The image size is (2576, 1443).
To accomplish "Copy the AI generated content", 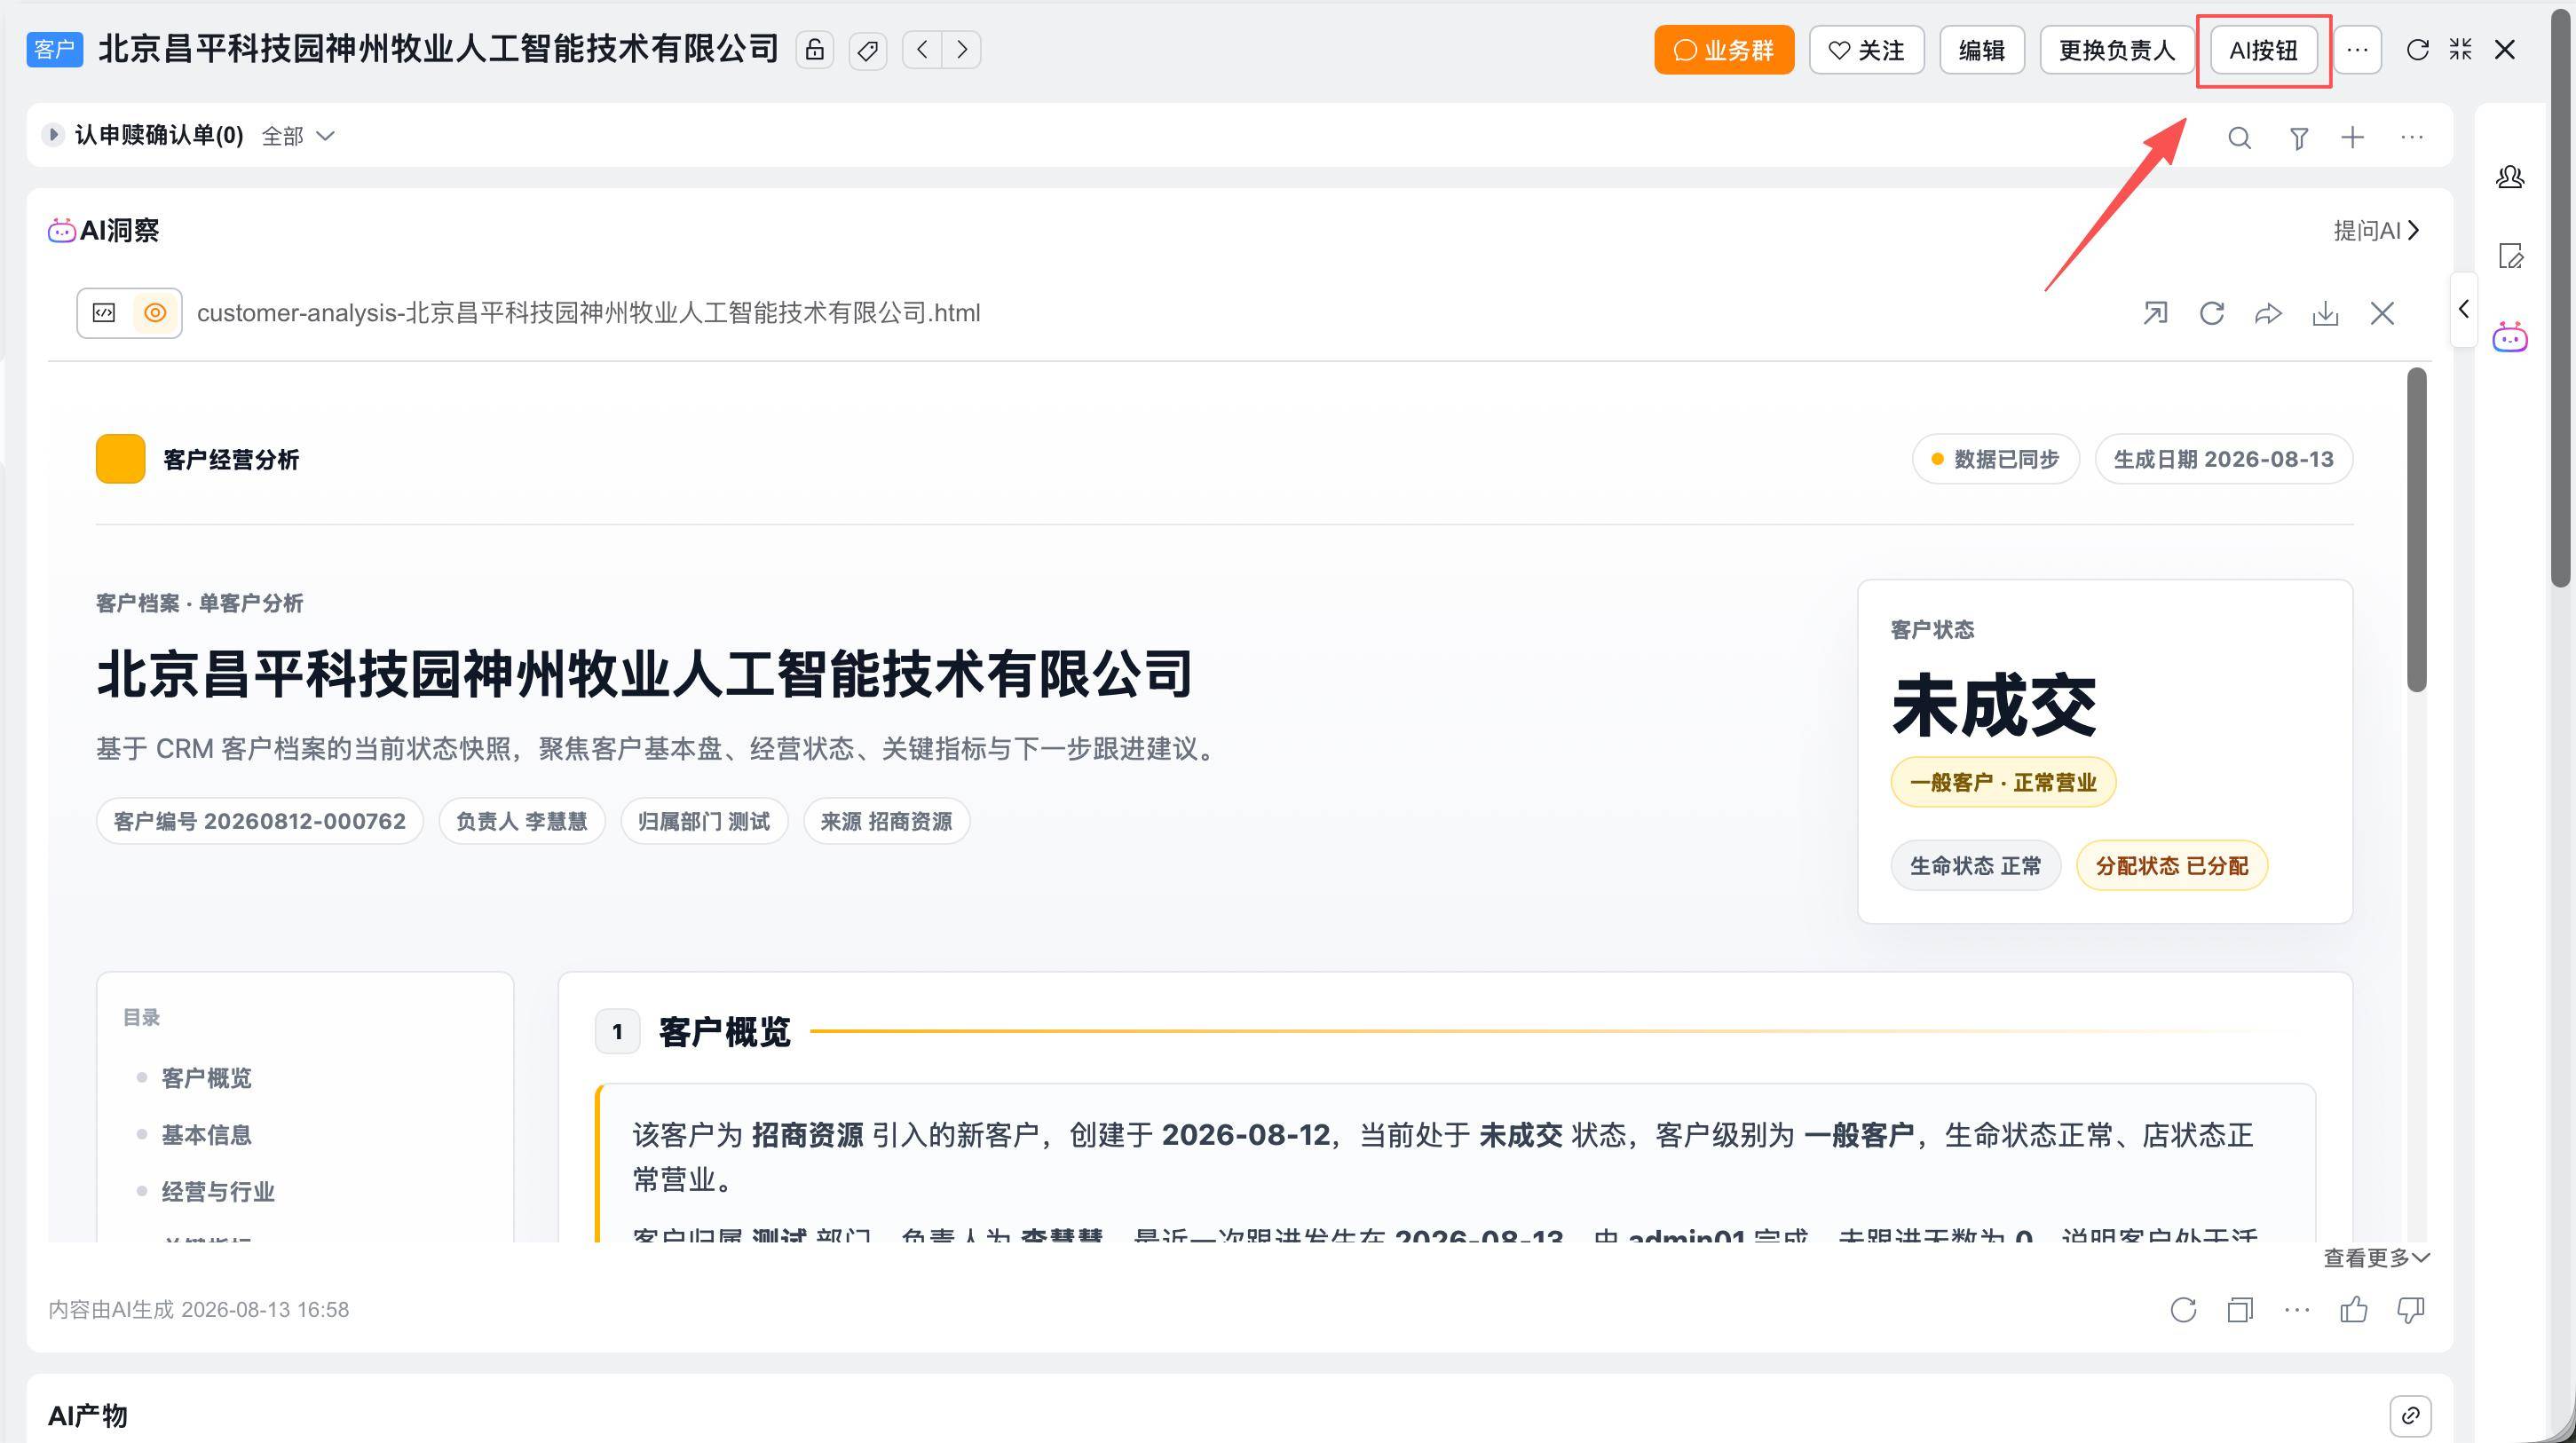I will pyautogui.click(x=2241, y=1310).
